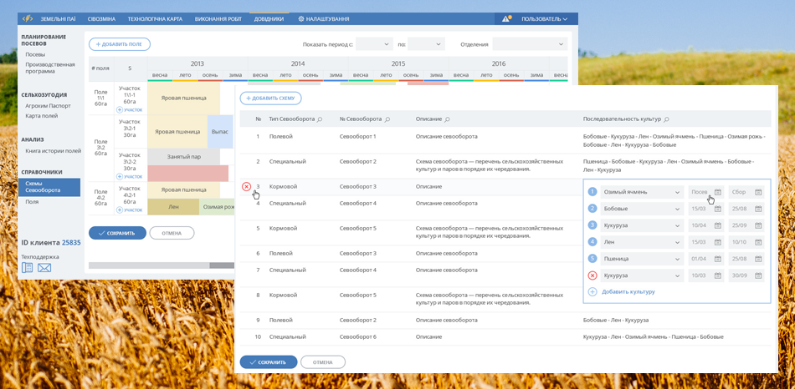
Task: Click calendar icon in the 10/03 date field
Action: click(x=718, y=275)
